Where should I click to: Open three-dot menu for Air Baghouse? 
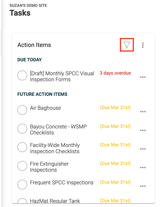coord(143,112)
